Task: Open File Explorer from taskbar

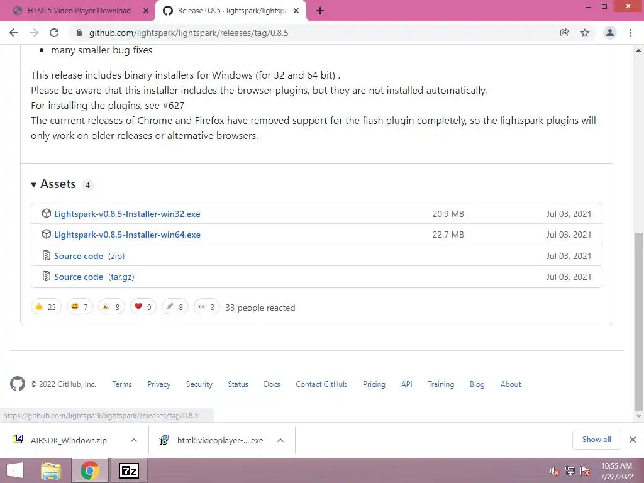Action: click(51, 470)
